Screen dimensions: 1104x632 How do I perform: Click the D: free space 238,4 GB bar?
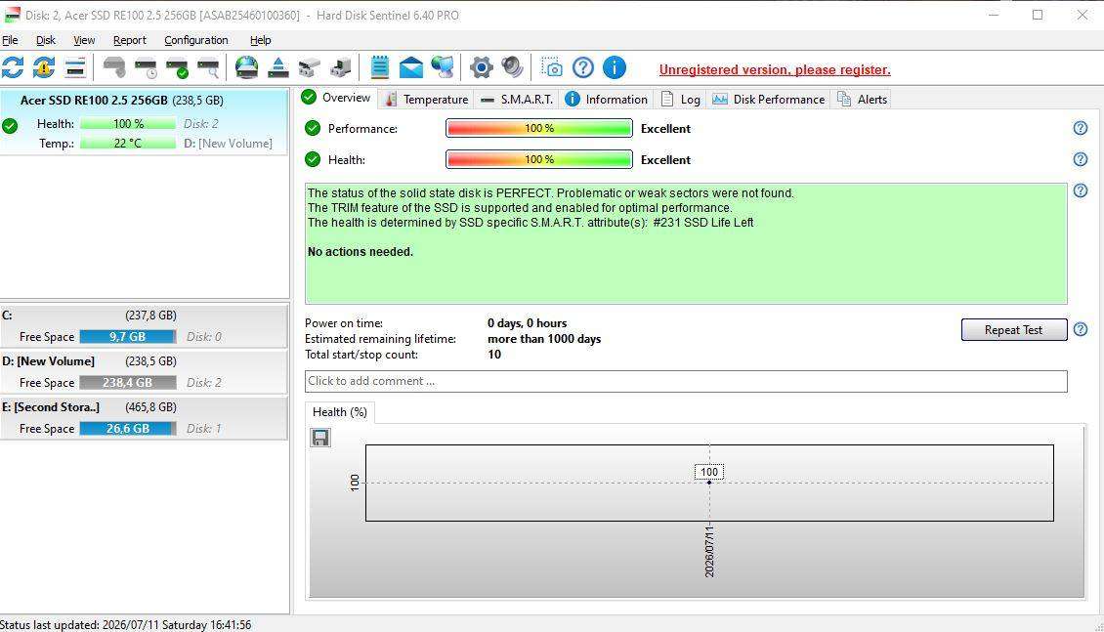[x=127, y=382]
